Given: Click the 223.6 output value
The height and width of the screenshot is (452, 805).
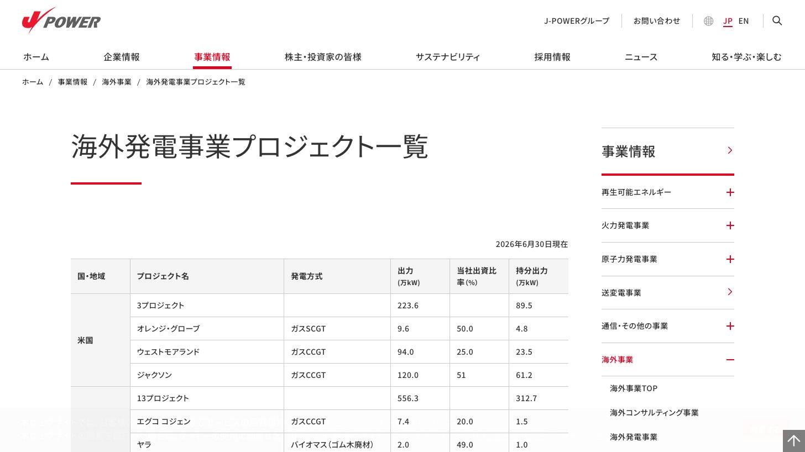Looking at the screenshot, I should tap(408, 306).
